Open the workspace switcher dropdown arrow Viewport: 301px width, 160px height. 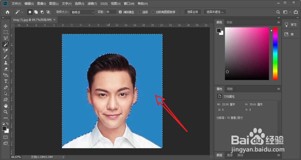(290, 12)
